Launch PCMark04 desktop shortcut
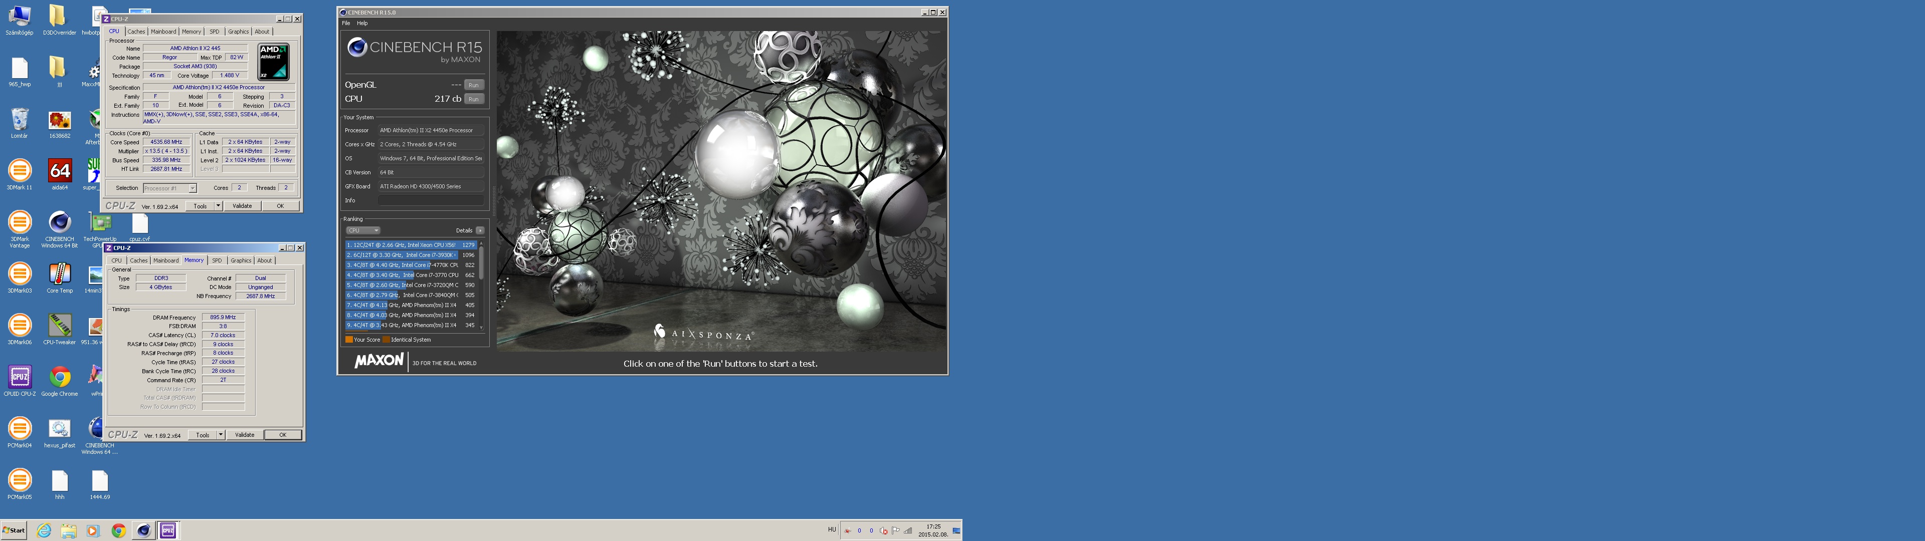 coord(20,433)
